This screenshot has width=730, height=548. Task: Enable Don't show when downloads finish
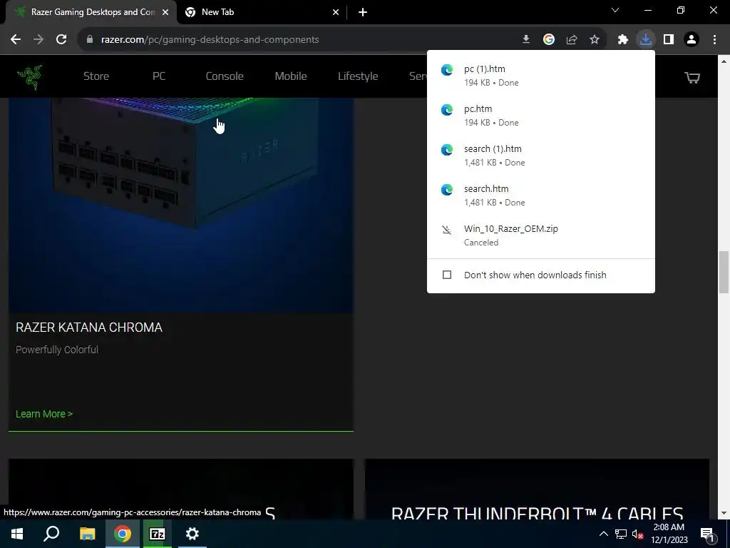tap(447, 275)
